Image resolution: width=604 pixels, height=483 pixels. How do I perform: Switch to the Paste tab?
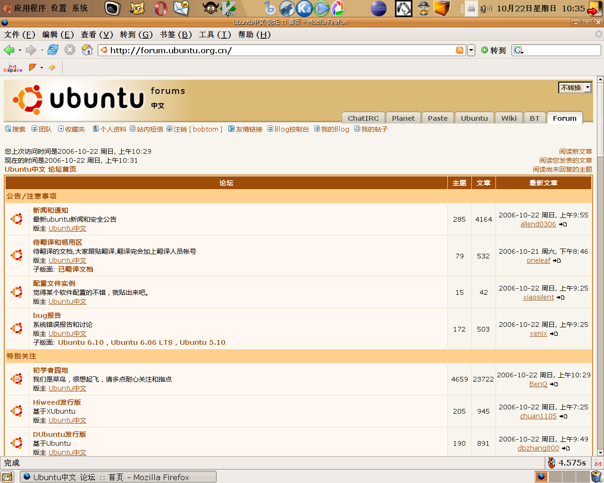click(438, 118)
